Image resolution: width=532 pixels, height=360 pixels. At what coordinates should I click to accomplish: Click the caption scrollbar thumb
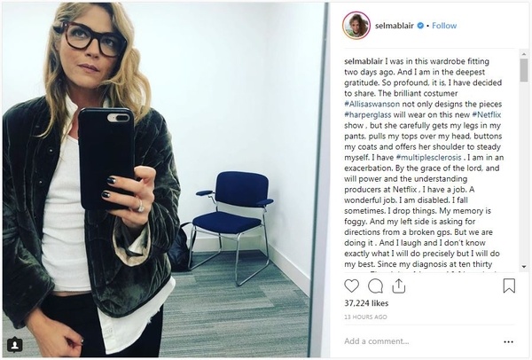[x=523, y=70]
